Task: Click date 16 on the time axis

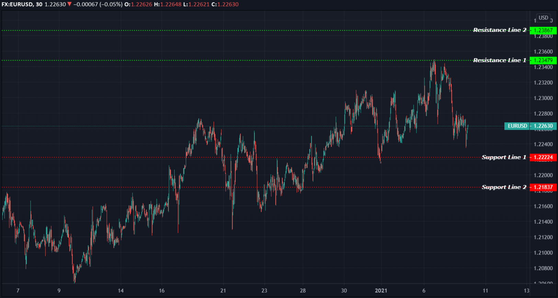Action: [x=162, y=290]
